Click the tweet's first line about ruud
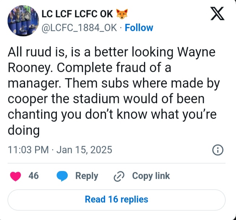This screenshot has height=220, width=236. click(x=111, y=53)
